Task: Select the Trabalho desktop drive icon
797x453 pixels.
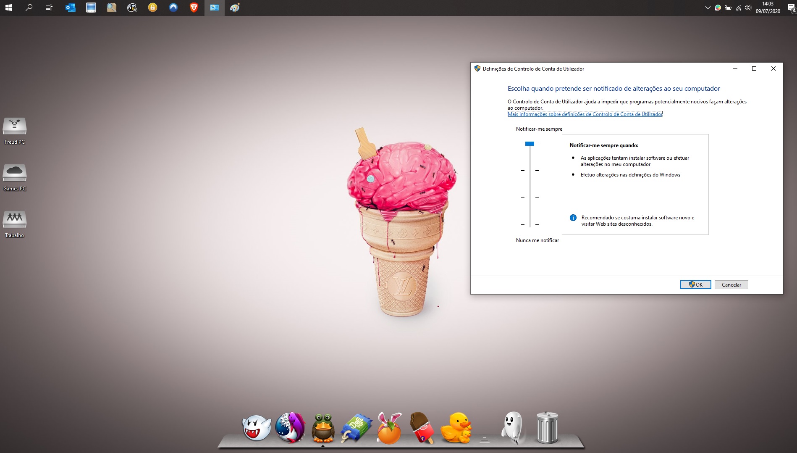Action: pyautogui.click(x=15, y=224)
